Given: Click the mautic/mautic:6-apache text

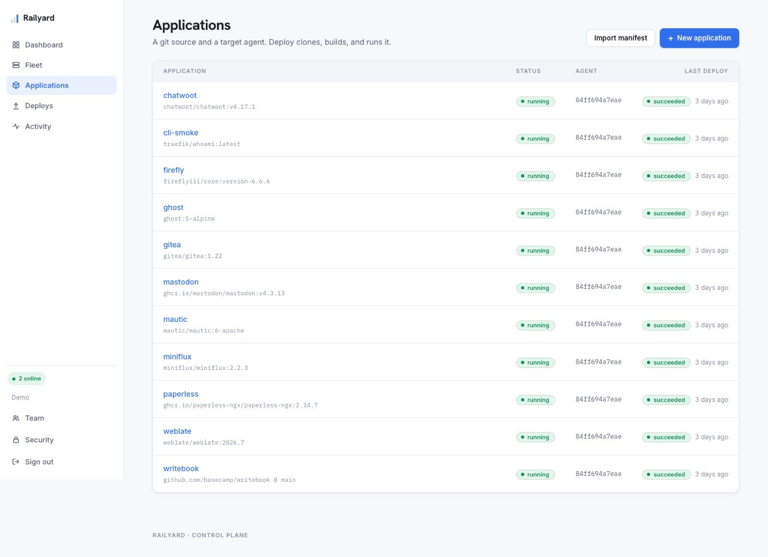Looking at the screenshot, I should click(x=204, y=331).
